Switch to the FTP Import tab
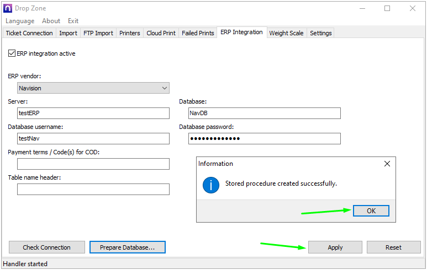The image size is (427, 270). 98,33
